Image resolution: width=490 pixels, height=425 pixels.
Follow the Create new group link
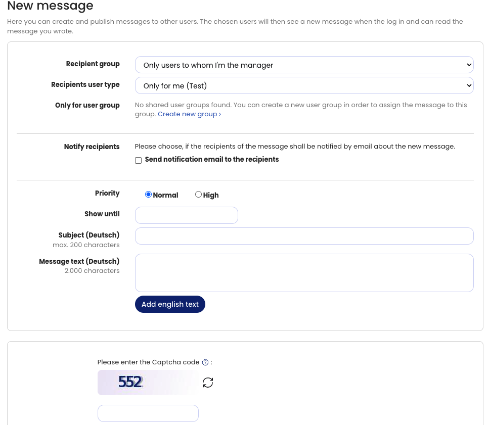[187, 114]
